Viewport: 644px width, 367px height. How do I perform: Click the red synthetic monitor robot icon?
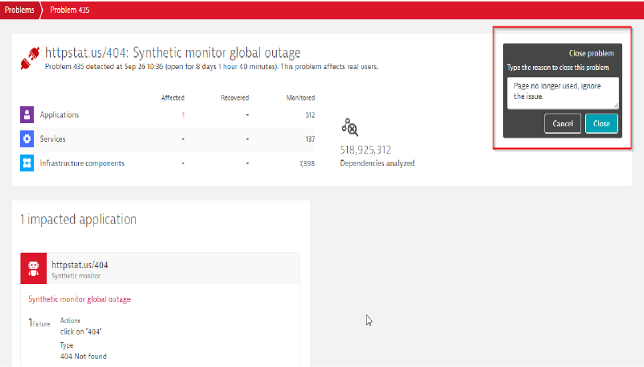pyautogui.click(x=35, y=268)
